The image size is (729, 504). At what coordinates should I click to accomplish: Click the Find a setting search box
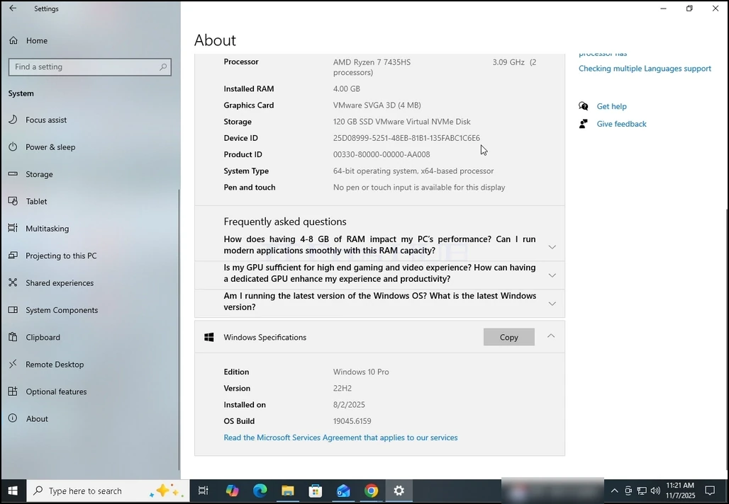pos(90,67)
